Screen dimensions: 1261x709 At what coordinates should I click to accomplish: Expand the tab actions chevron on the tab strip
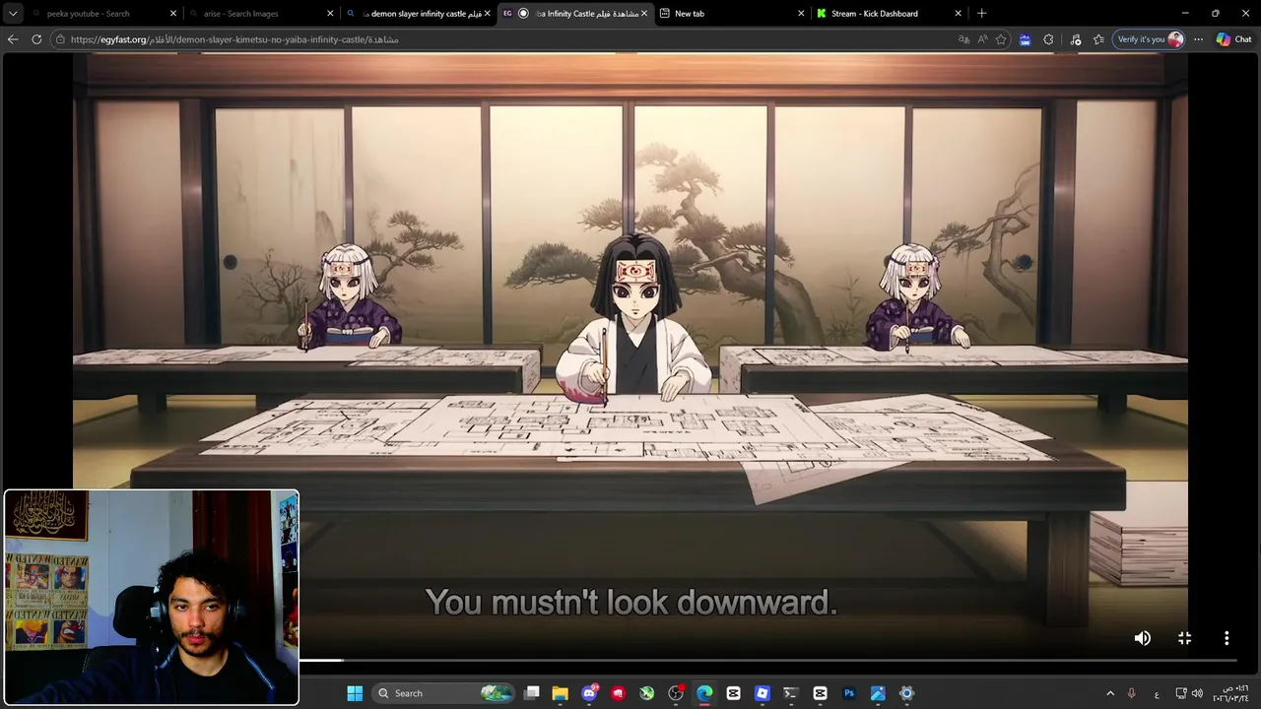click(13, 14)
